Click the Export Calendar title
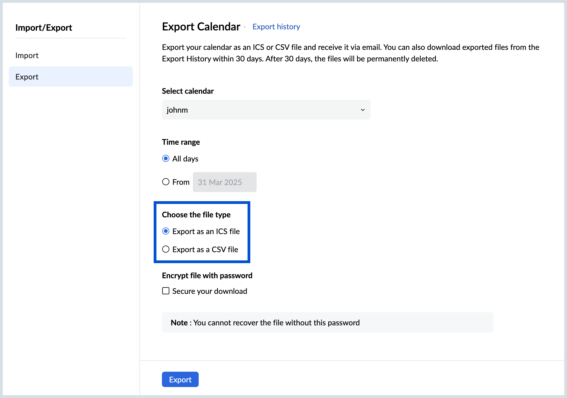This screenshot has width=567, height=398. click(201, 27)
